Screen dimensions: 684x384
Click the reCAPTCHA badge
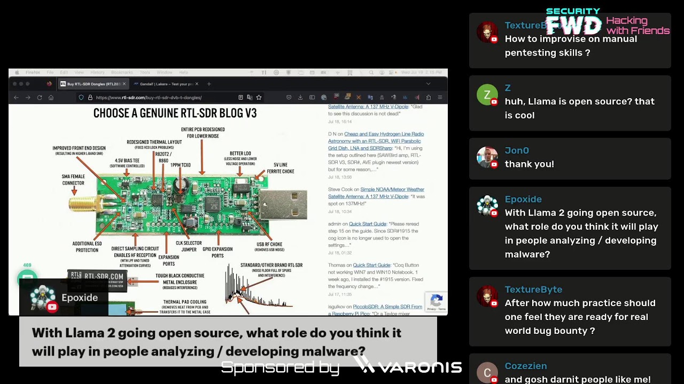[x=436, y=302]
